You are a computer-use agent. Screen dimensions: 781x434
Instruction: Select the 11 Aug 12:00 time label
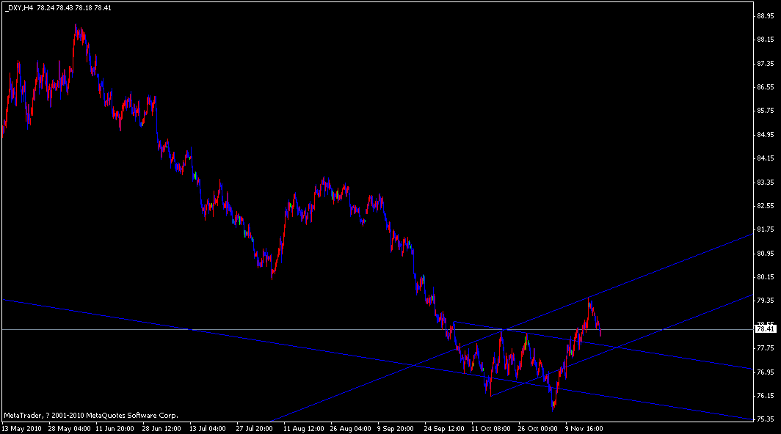[x=303, y=429]
